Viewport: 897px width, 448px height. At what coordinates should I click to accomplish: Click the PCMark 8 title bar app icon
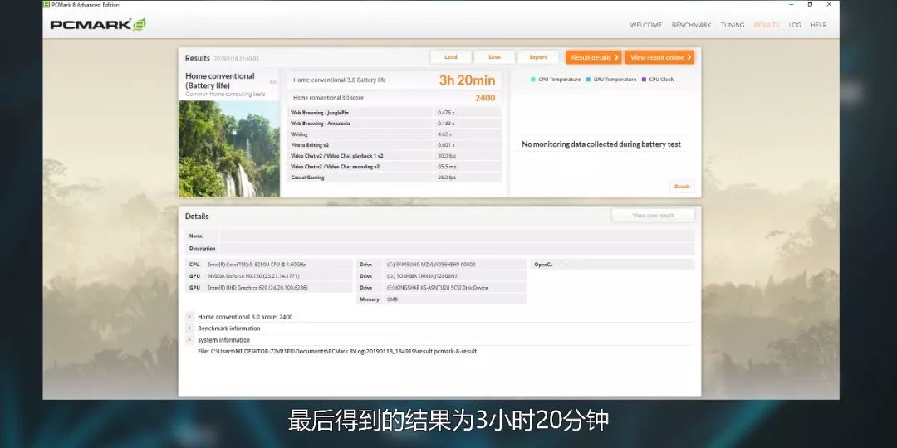(x=47, y=5)
